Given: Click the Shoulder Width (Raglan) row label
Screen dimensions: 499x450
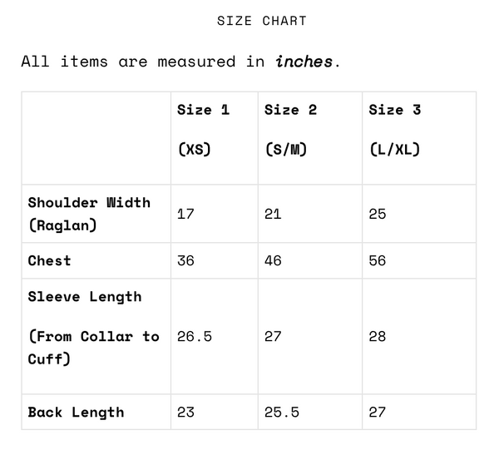Looking at the screenshot, I should click(89, 214).
